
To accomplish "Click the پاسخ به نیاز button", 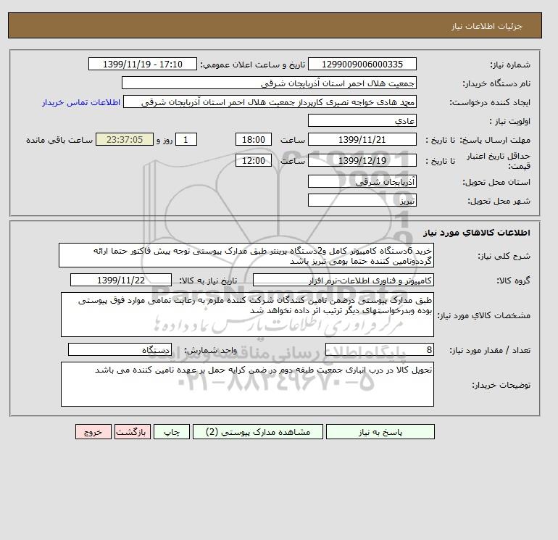I will [x=380, y=432].
